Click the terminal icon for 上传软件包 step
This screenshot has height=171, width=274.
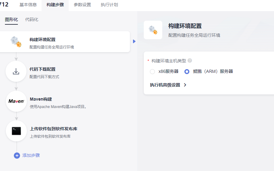coord(16,131)
